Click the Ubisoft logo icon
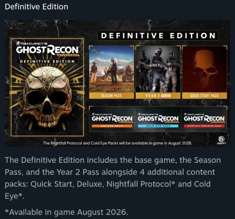The width and height of the screenshot is (235, 219). point(221,141)
